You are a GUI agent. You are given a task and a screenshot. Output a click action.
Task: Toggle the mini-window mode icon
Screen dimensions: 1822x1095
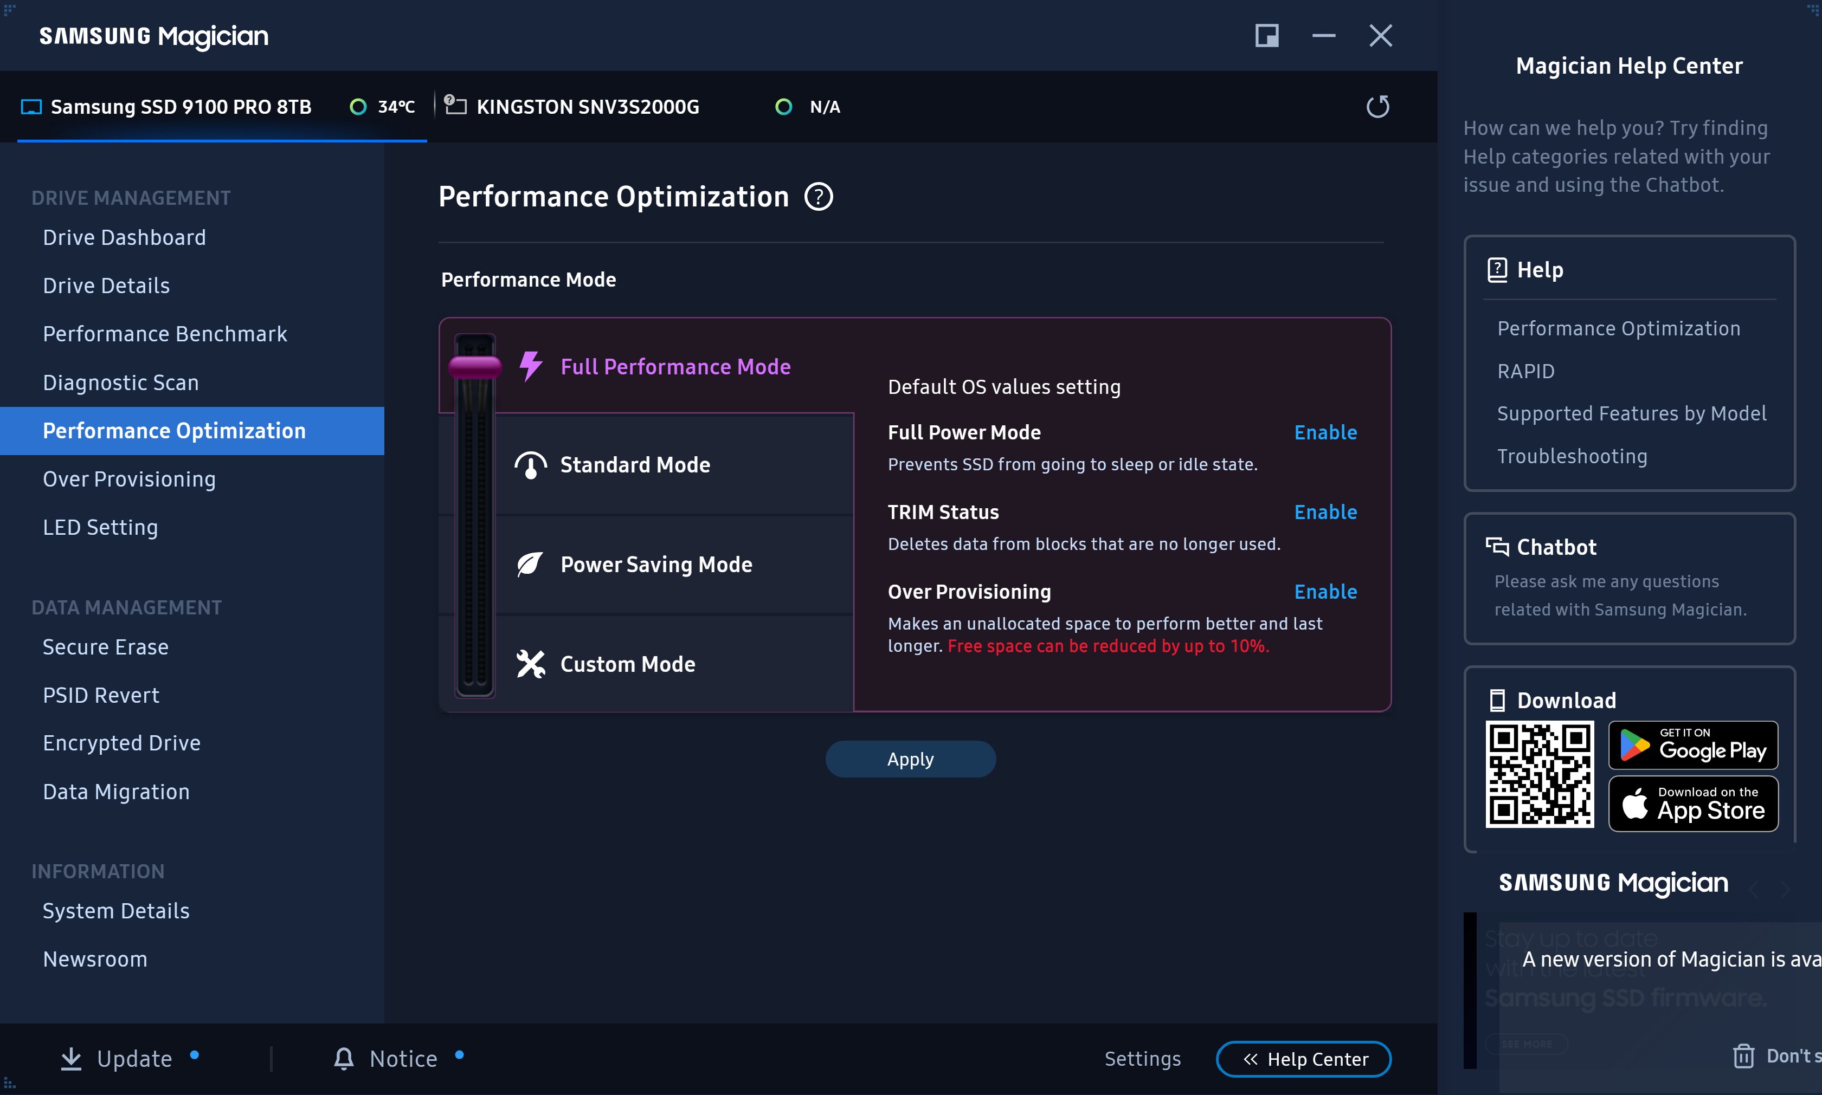(1266, 35)
